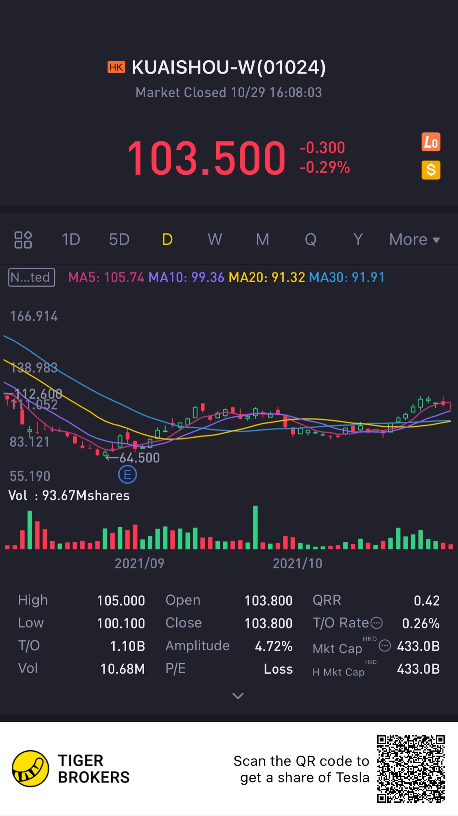
Task: Tap the 55.190 axis label
Action: pos(30,476)
